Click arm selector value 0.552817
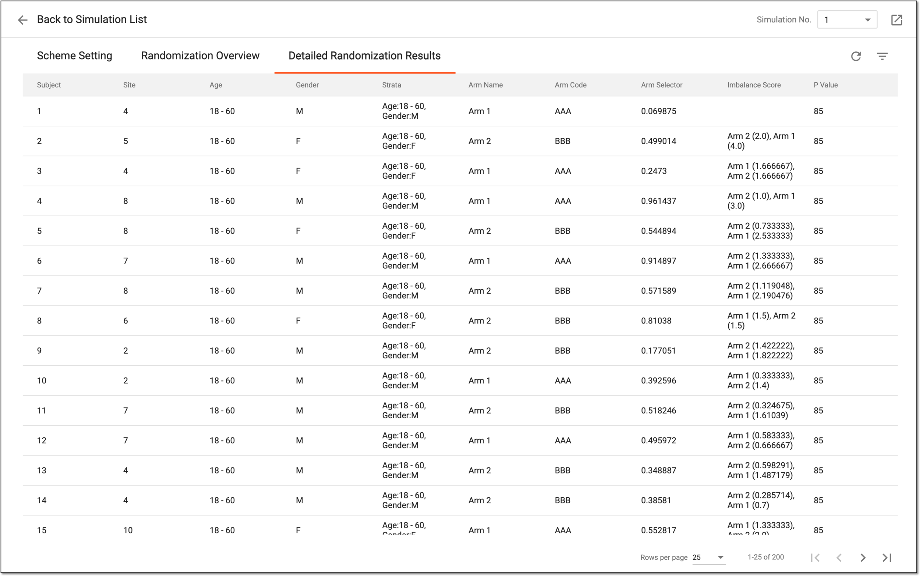 [658, 530]
